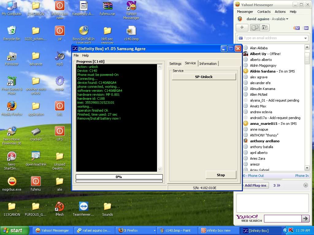Select the 'infinity box new' desktop icon
The width and height of the screenshot is (314, 235).
(x=60, y=10)
